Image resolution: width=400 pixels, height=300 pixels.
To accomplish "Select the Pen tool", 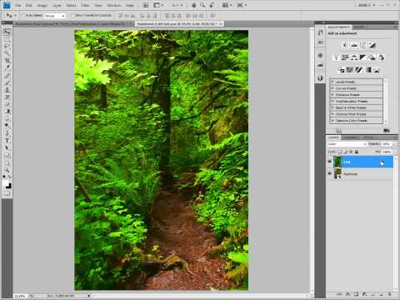I will [x=7, y=133].
